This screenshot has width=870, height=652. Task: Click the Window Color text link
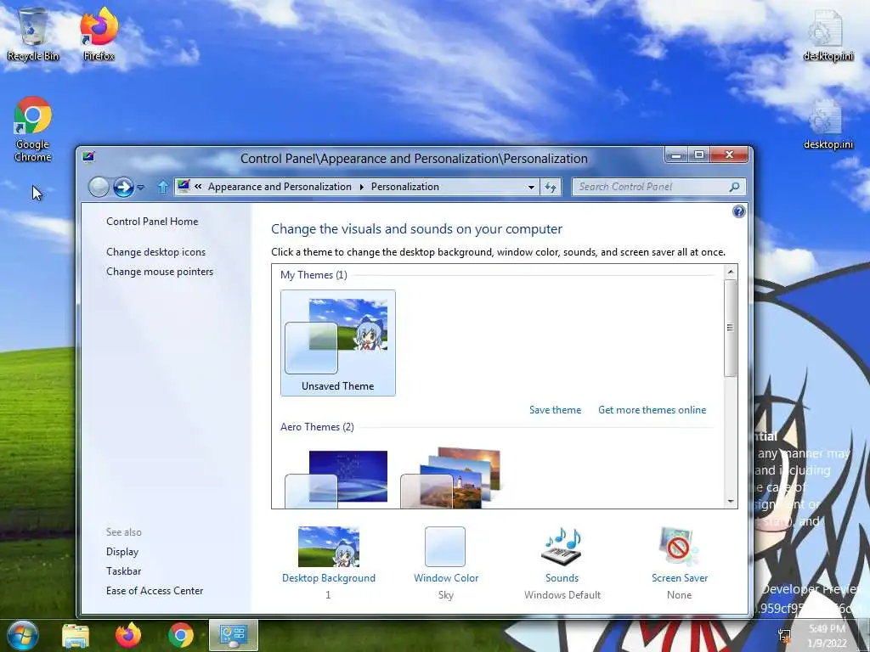point(446,577)
